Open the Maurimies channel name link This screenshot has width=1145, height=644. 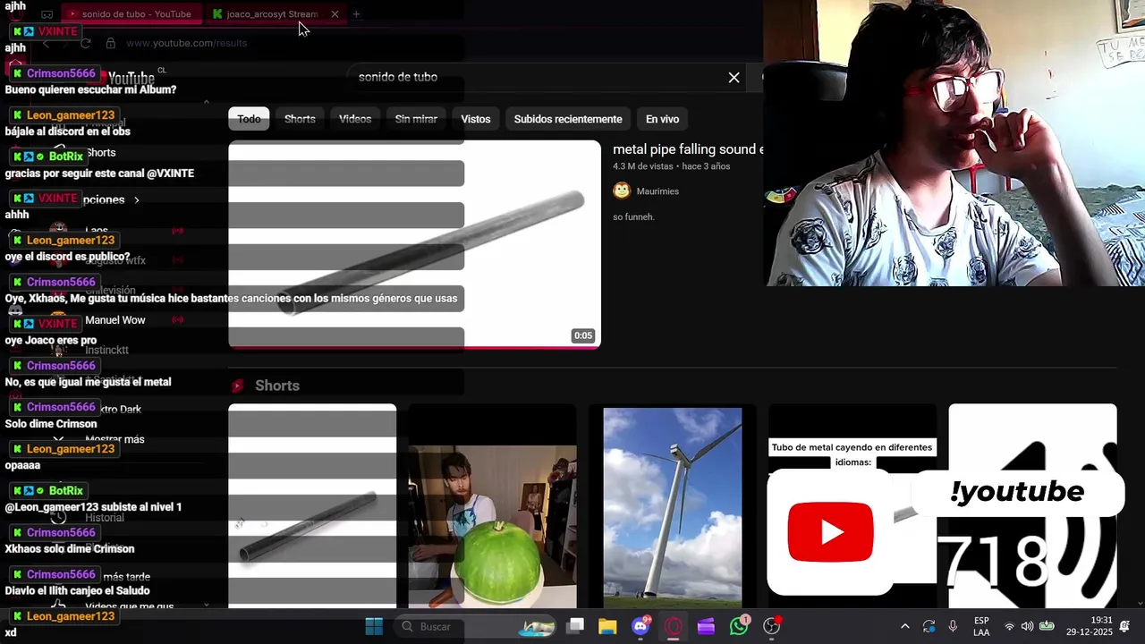pos(657,191)
